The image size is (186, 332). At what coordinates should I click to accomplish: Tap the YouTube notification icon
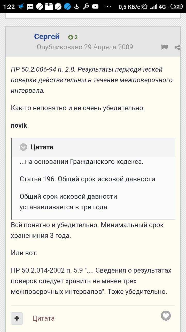point(95,7)
